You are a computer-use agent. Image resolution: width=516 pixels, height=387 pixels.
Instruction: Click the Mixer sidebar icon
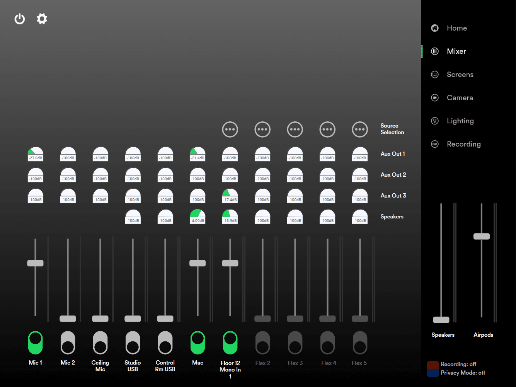pyautogui.click(x=435, y=51)
